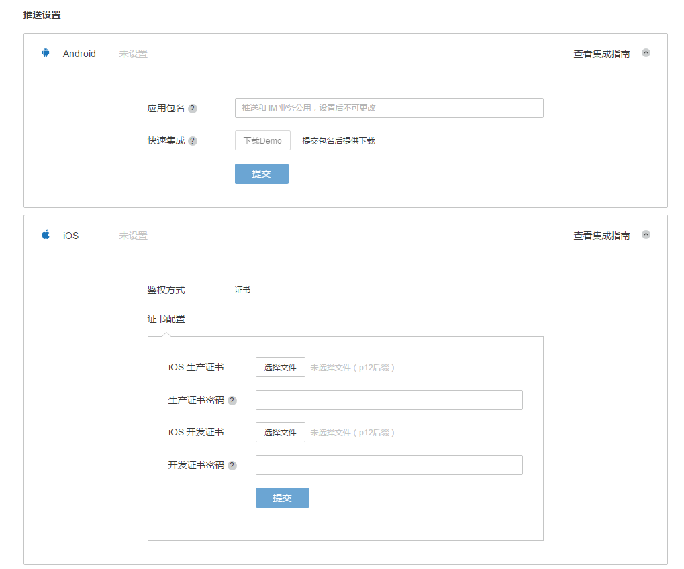
Task: Open iOS 查看集成指南 link
Action: [x=601, y=236]
